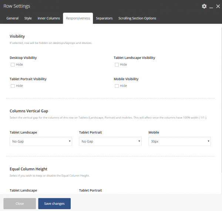Open Scrolling Section Options tab
222x211 pixels.
pos(137,18)
